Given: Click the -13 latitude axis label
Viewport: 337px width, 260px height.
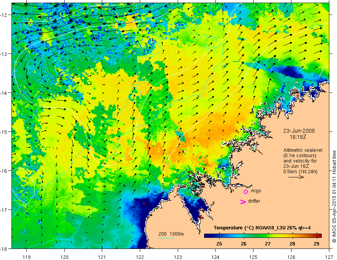Looking at the screenshot, I should pyautogui.click(x=5, y=54).
